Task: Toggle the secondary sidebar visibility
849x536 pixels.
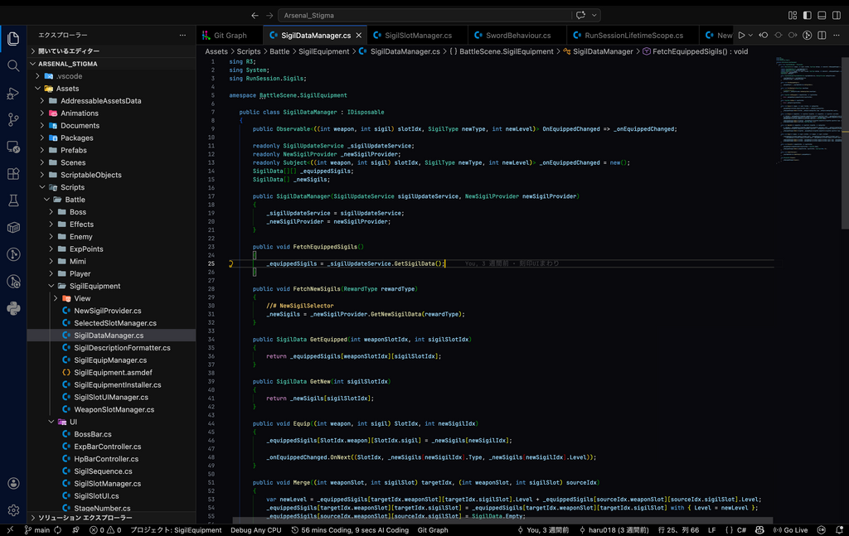Action: click(835, 15)
